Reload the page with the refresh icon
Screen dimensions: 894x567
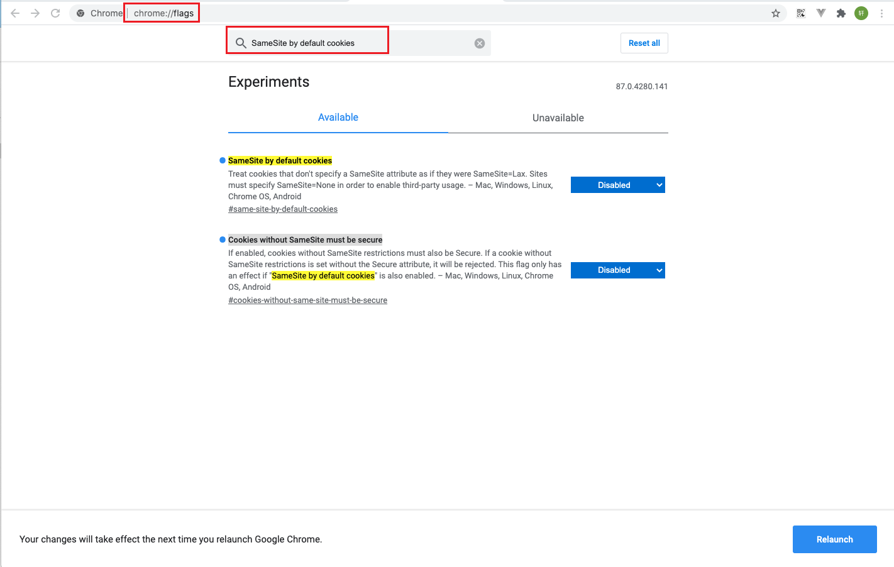[55, 13]
